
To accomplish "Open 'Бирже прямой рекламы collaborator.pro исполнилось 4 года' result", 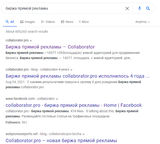I will click(77, 76).
